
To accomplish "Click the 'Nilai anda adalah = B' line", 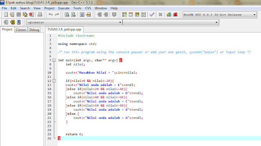I will (x=108, y=109).
